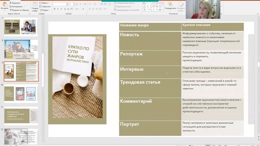
Task: Open the font color A picker
Action: click(x=84, y=9)
